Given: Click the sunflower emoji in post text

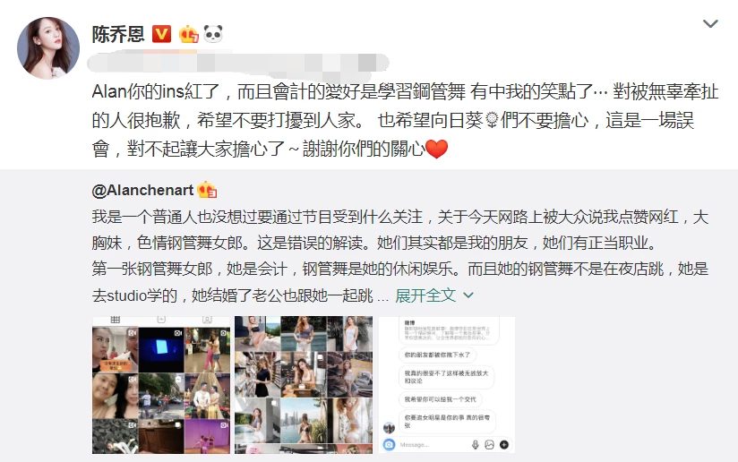Looking at the screenshot, I should (x=492, y=120).
